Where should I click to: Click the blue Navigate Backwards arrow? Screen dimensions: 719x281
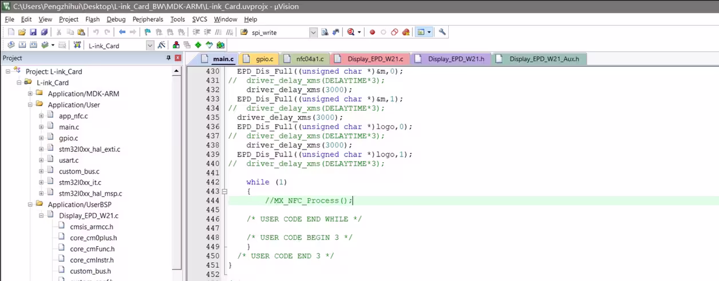click(122, 33)
